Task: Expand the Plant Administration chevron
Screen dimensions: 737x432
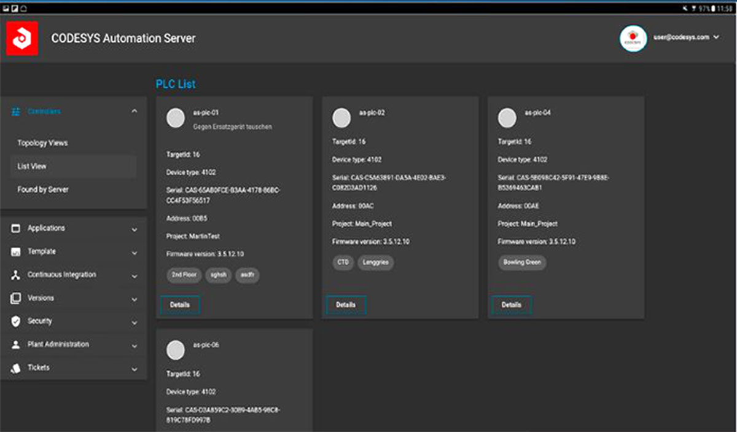Action: [x=135, y=346]
